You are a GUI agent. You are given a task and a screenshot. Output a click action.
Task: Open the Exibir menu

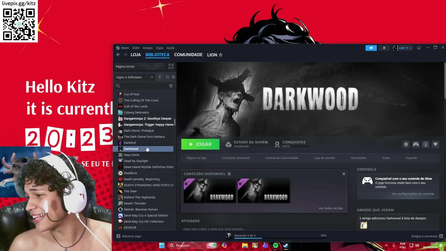[136, 48]
